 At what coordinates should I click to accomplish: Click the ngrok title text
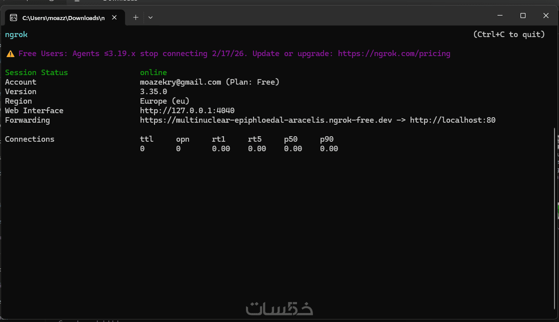[x=16, y=35]
